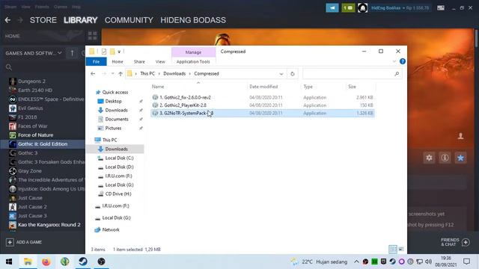Select Kao the Kangaroo: Round 2 game
Image resolution: width=479 pixels, height=269 pixels.
[49, 225]
